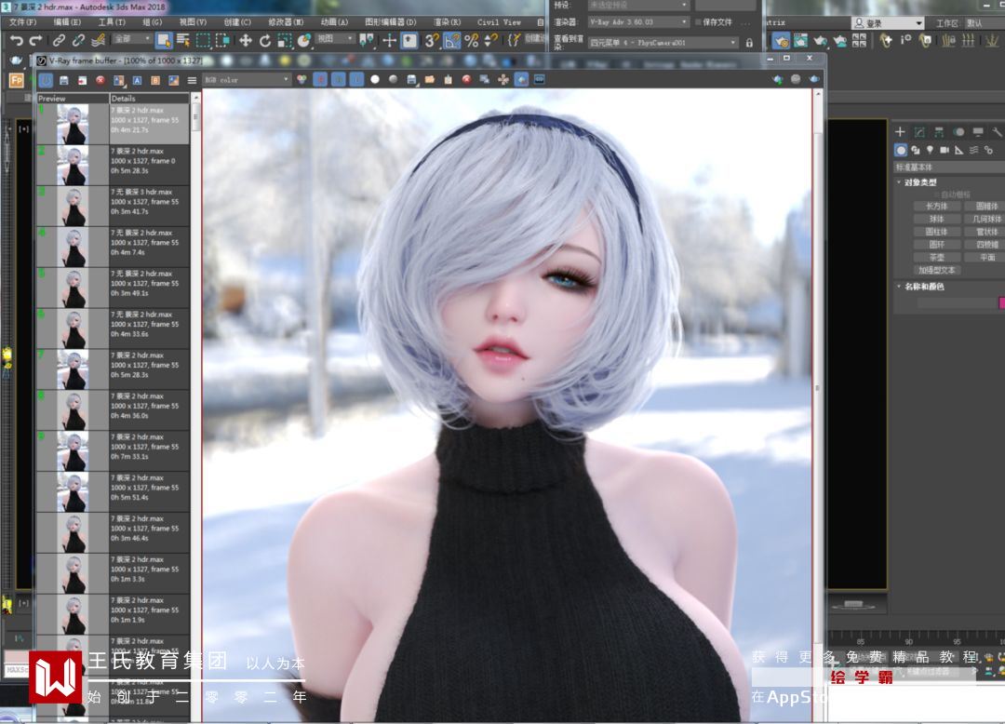Toggle the Percent Snap button
The height and width of the screenshot is (724, 1005).
coord(472,40)
